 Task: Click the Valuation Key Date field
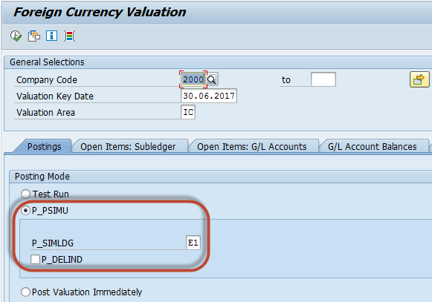coord(209,96)
